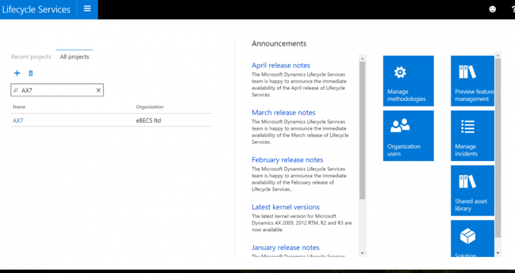Click the plus icon to add project
This screenshot has height=273, width=515.
click(17, 73)
